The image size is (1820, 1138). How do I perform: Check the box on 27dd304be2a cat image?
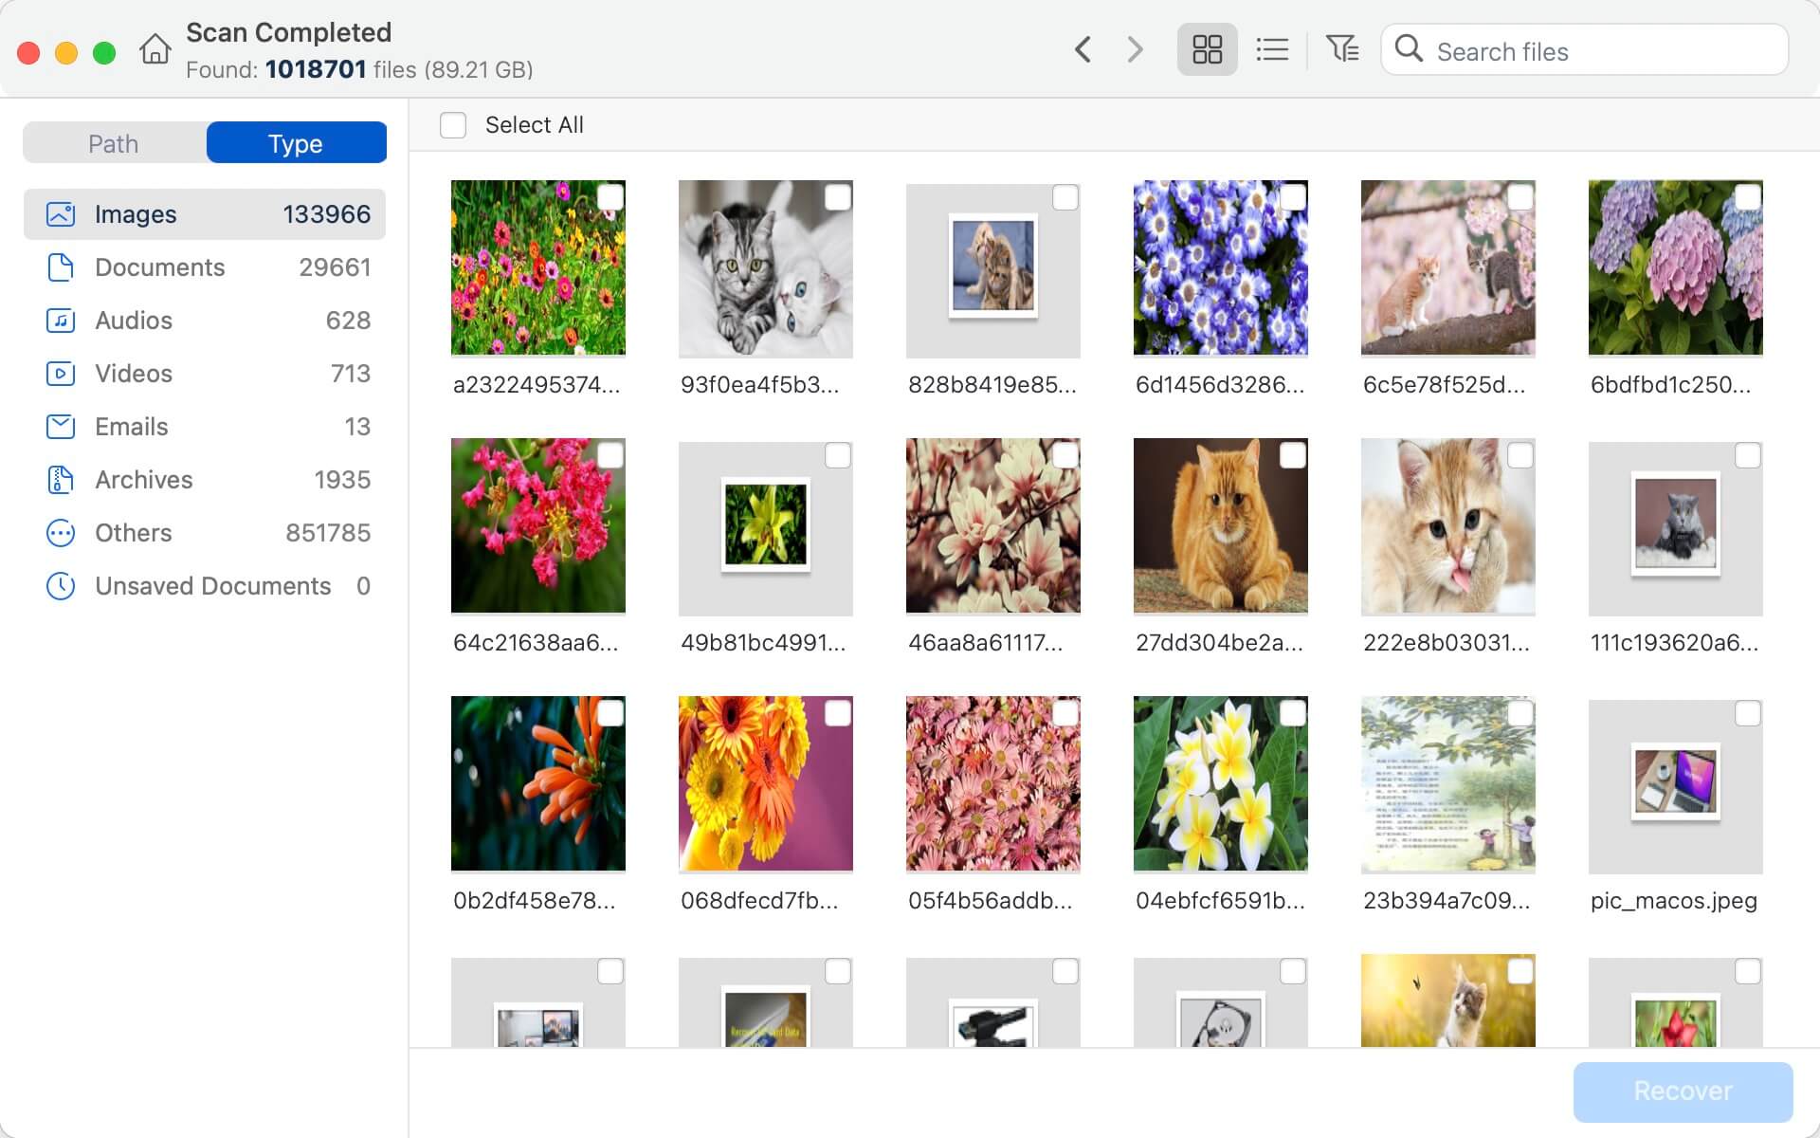click(x=1293, y=456)
